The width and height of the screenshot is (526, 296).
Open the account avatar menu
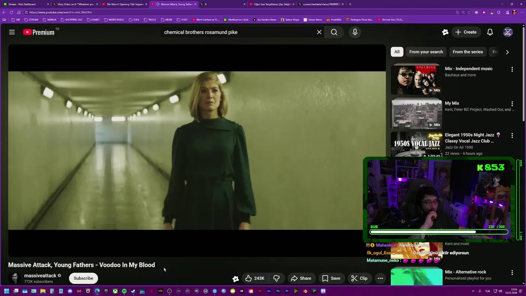tap(508, 32)
